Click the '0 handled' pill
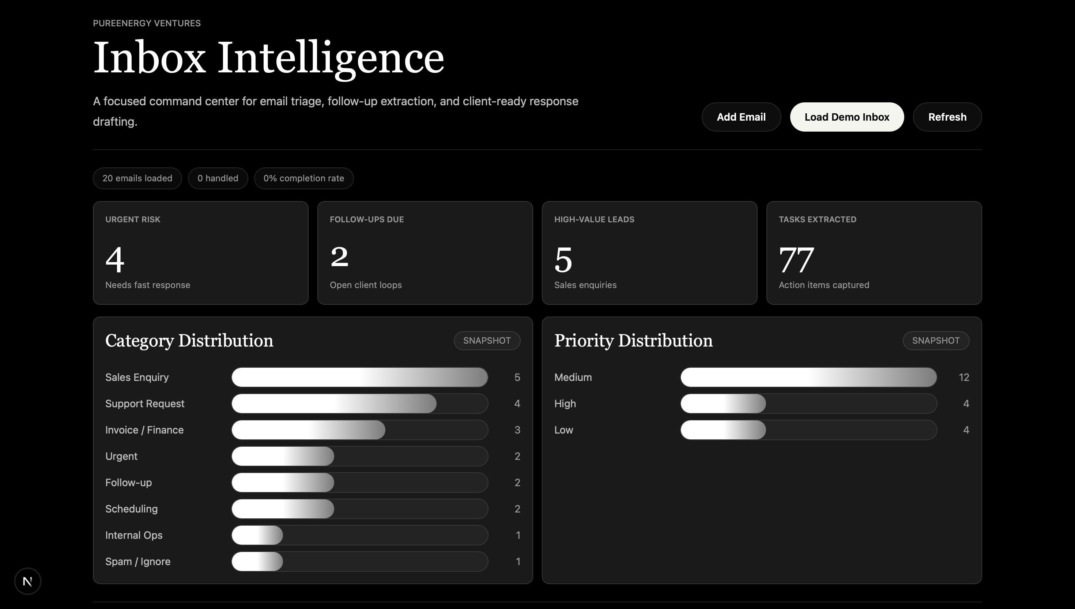This screenshot has height=609, width=1075. pos(218,178)
